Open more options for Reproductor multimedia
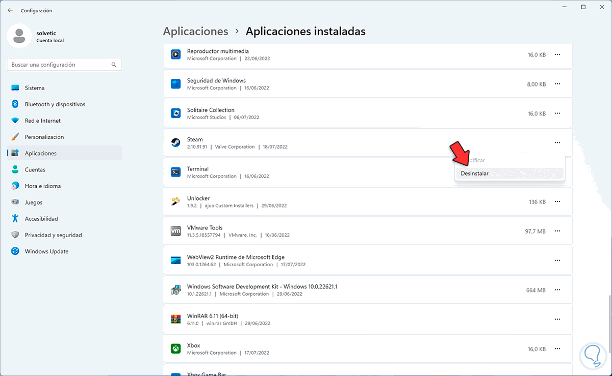The width and height of the screenshot is (612, 376). 557,54
